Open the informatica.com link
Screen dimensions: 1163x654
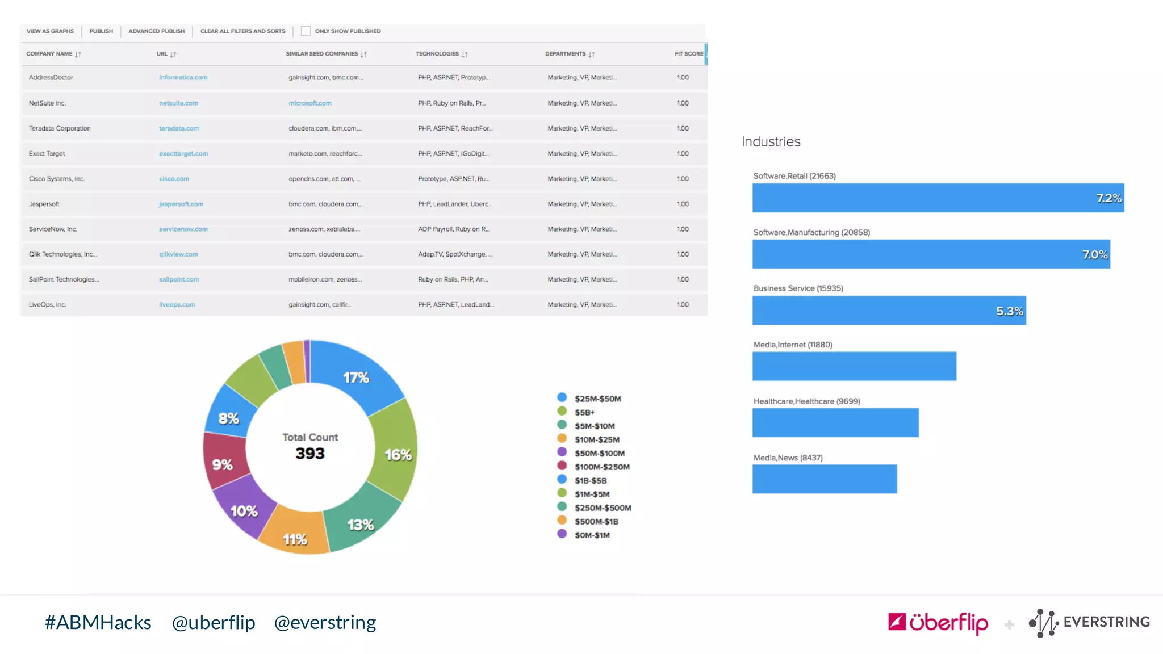point(183,78)
